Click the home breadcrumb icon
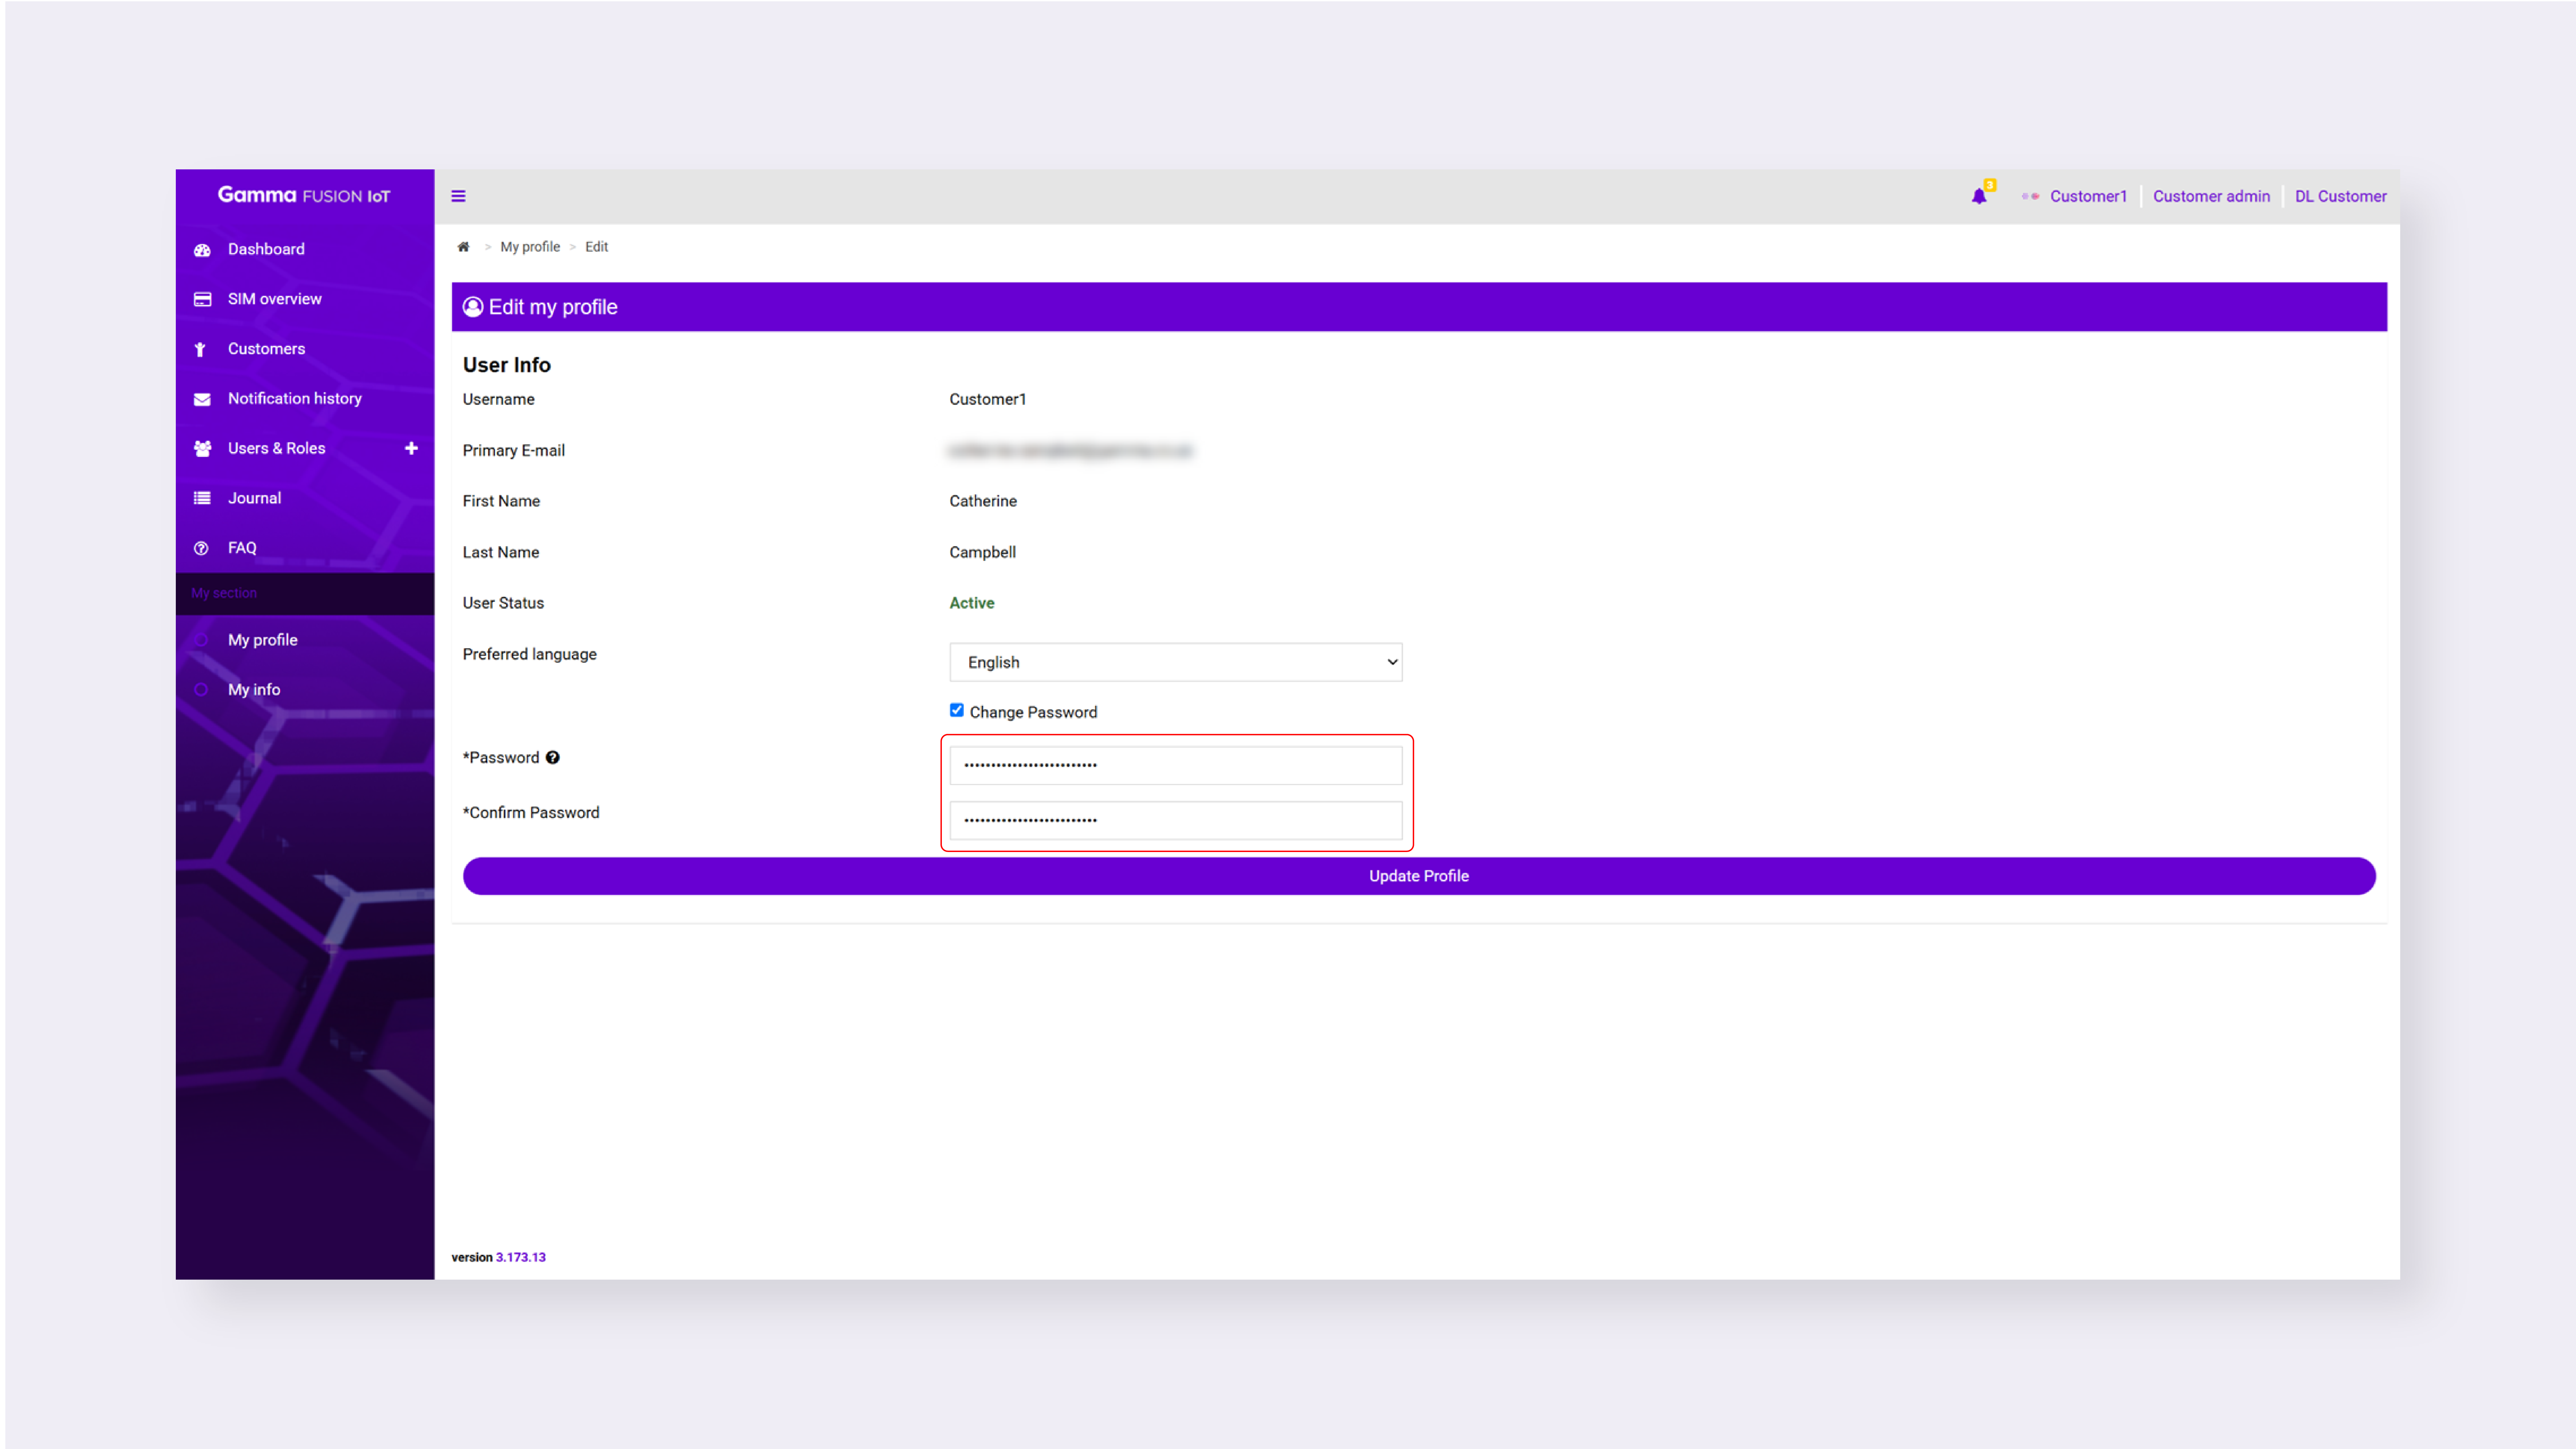The height and width of the screenshot is (1449, 2576). click(463, 247)
